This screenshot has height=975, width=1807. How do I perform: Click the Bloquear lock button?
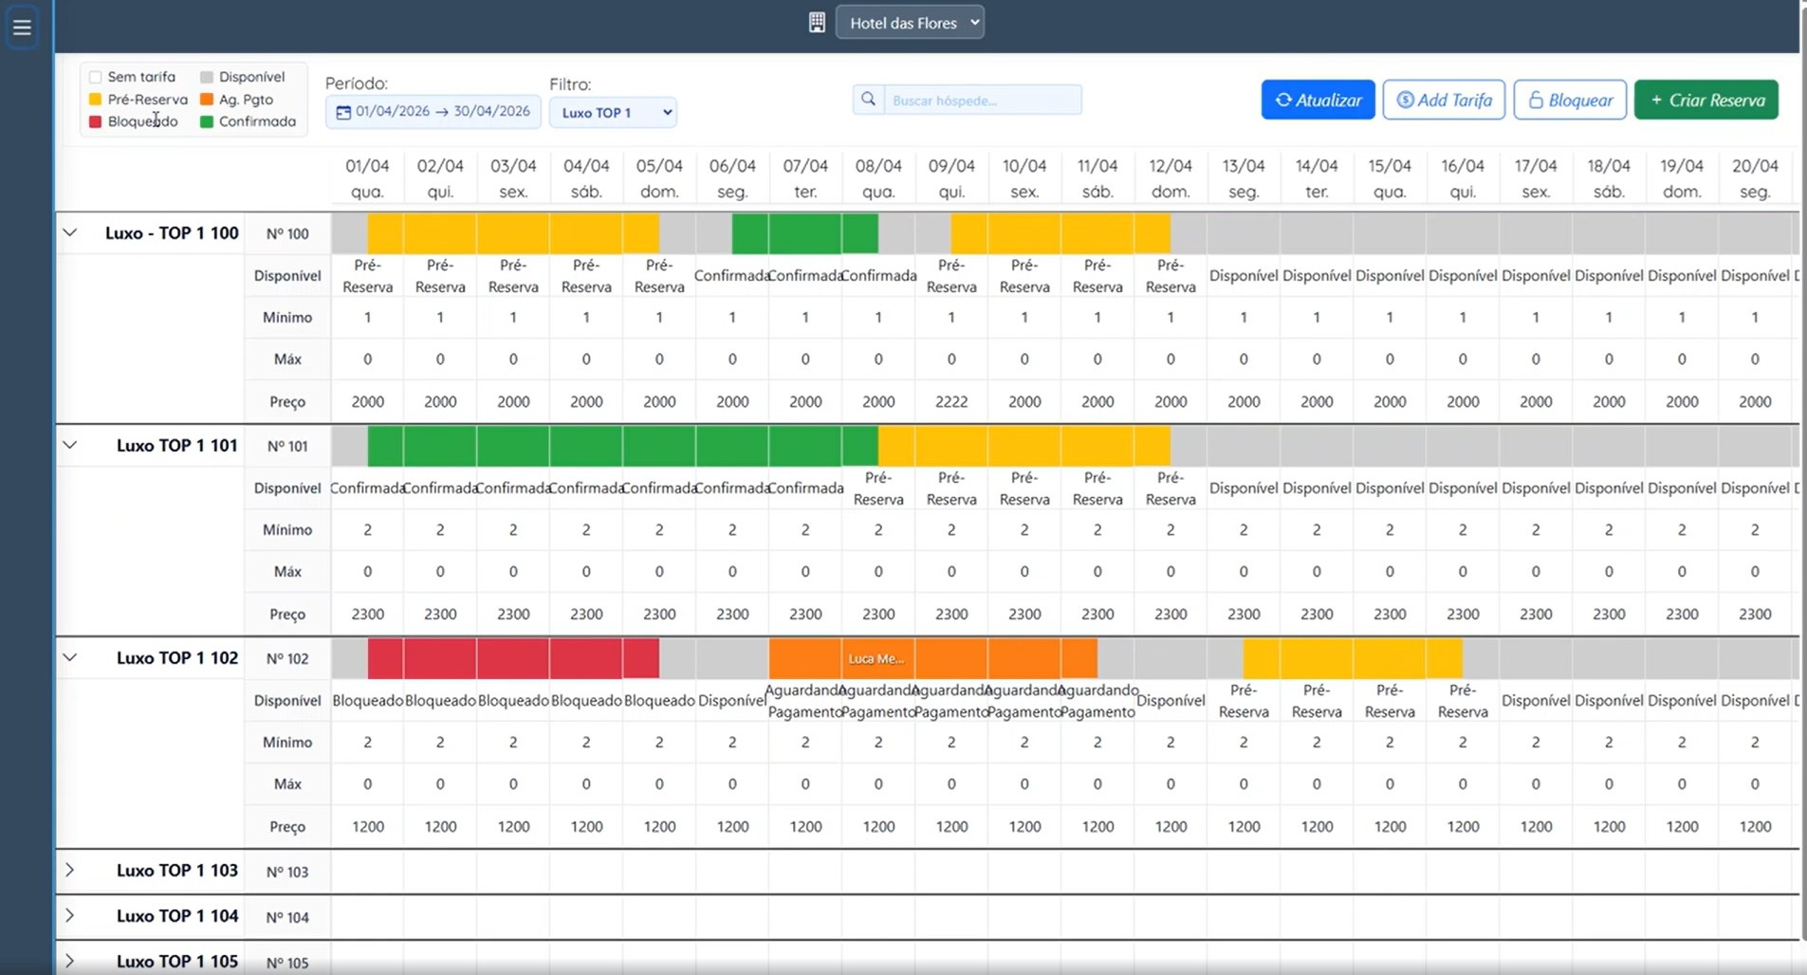(1570, 100)
